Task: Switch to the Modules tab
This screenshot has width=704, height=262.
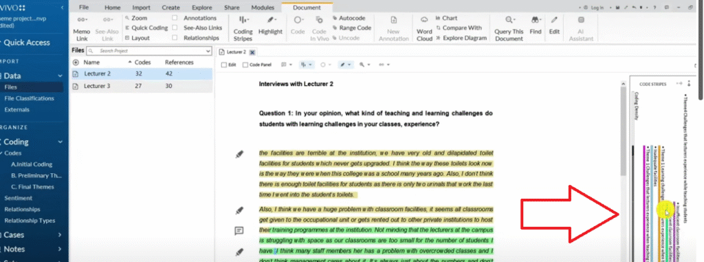Action: click(x=263, y=8)
